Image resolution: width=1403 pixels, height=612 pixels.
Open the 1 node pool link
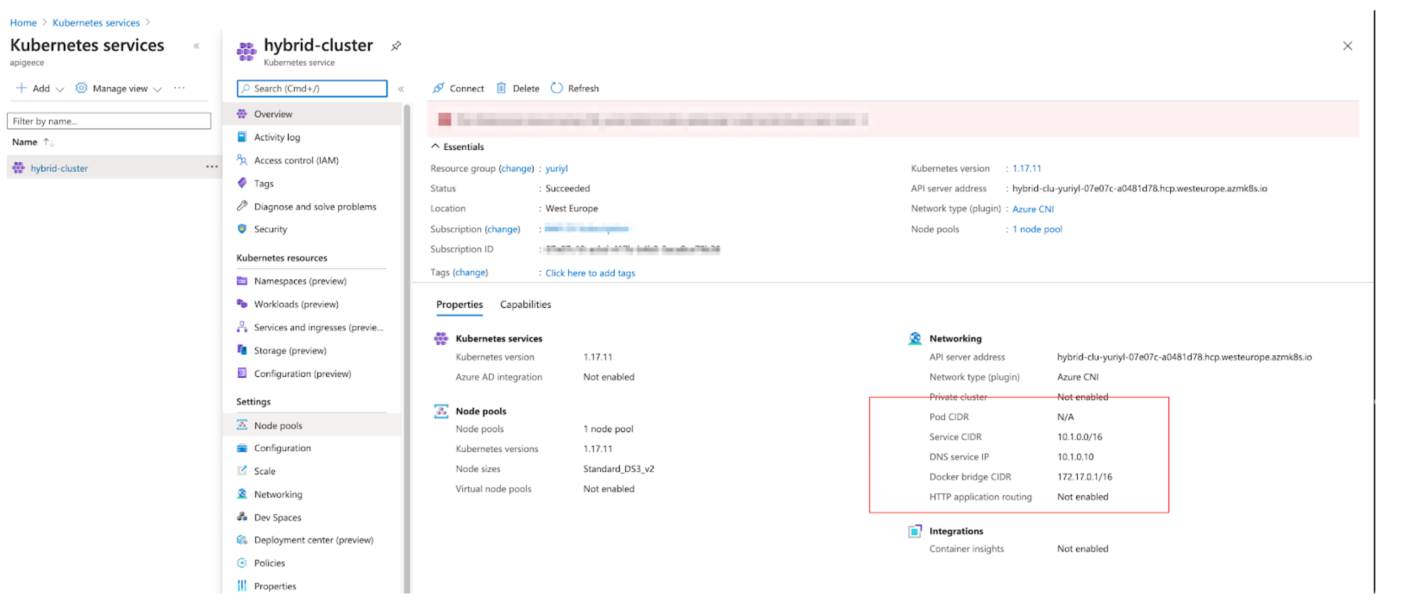pyautogui.click(x=1037, y=229)
